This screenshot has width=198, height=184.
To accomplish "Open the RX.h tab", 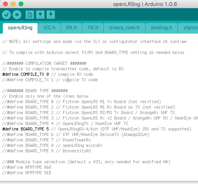I will click(72, 28).
